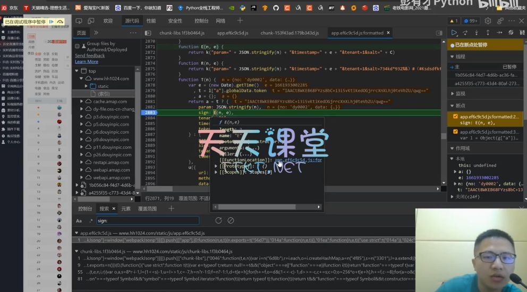The image size is (527, 292).
Task: Open DevTools settings gear
Action: point(488,21)
